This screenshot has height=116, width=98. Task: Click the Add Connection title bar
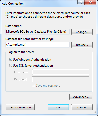pos(39,4)
